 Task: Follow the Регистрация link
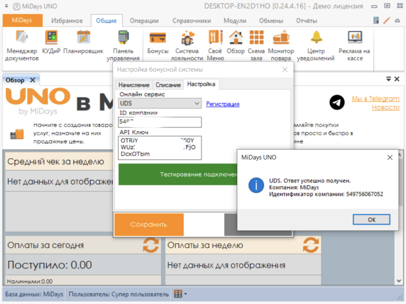click(x=223, y=104)
